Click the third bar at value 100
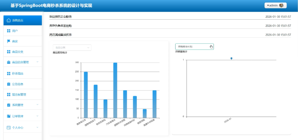 (x=105, y=109)
